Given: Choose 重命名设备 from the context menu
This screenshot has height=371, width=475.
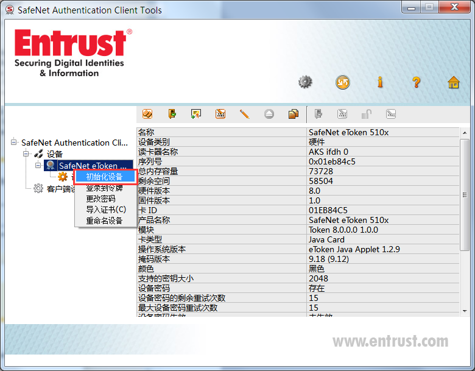Looking at the screenshot, I should [x=105, y=221].
